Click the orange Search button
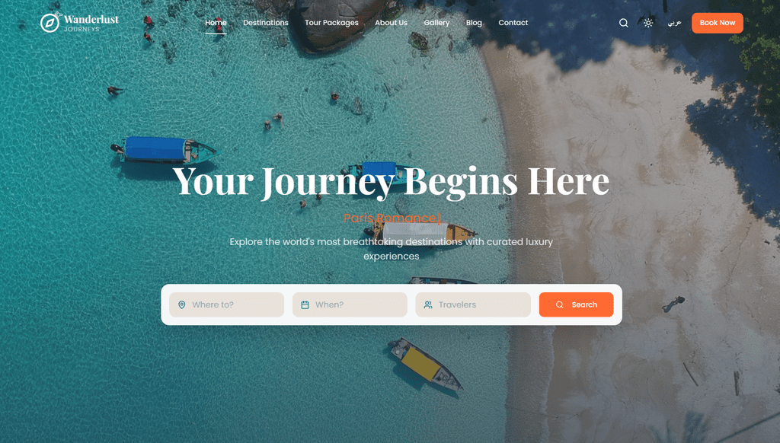Image resolution: width=780 pixels, height=443 pixels. 576,304
